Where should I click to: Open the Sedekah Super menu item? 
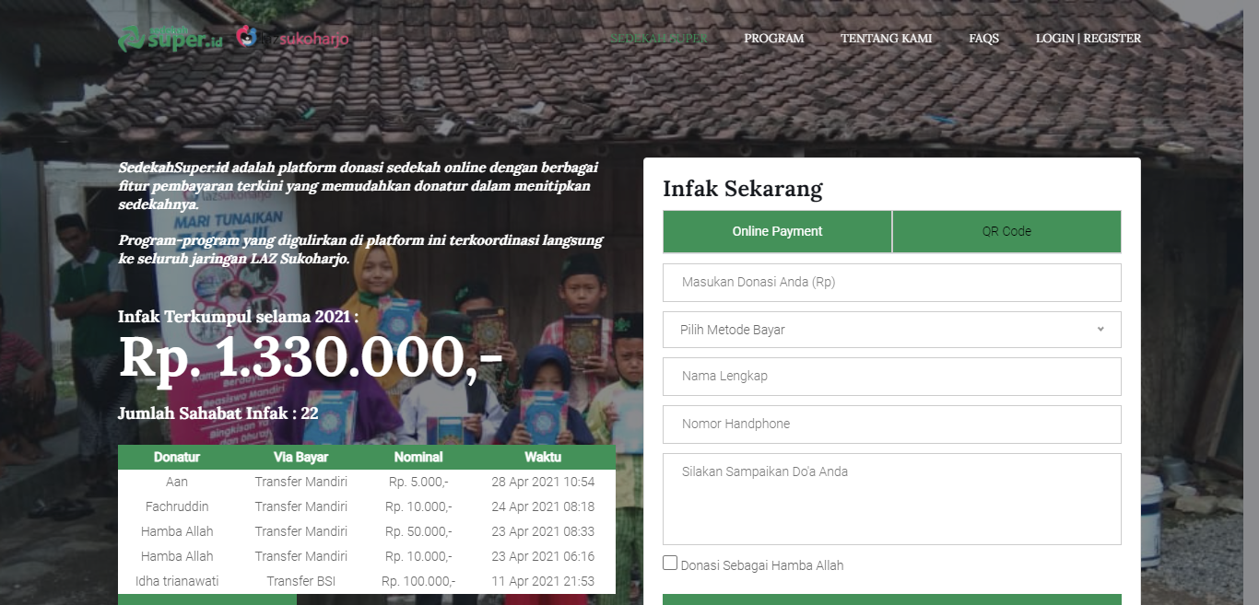pos(659,39)
